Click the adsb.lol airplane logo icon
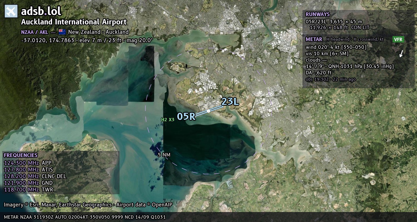This screenshot has height=222, width=417. point(11,11)
